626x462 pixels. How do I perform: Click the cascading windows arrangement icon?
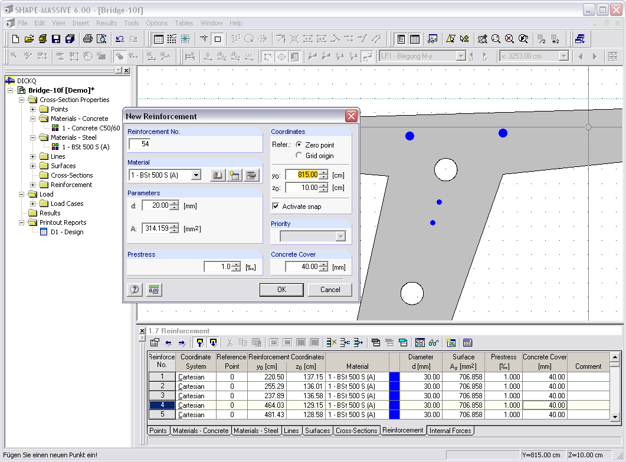tap(580, 39)
